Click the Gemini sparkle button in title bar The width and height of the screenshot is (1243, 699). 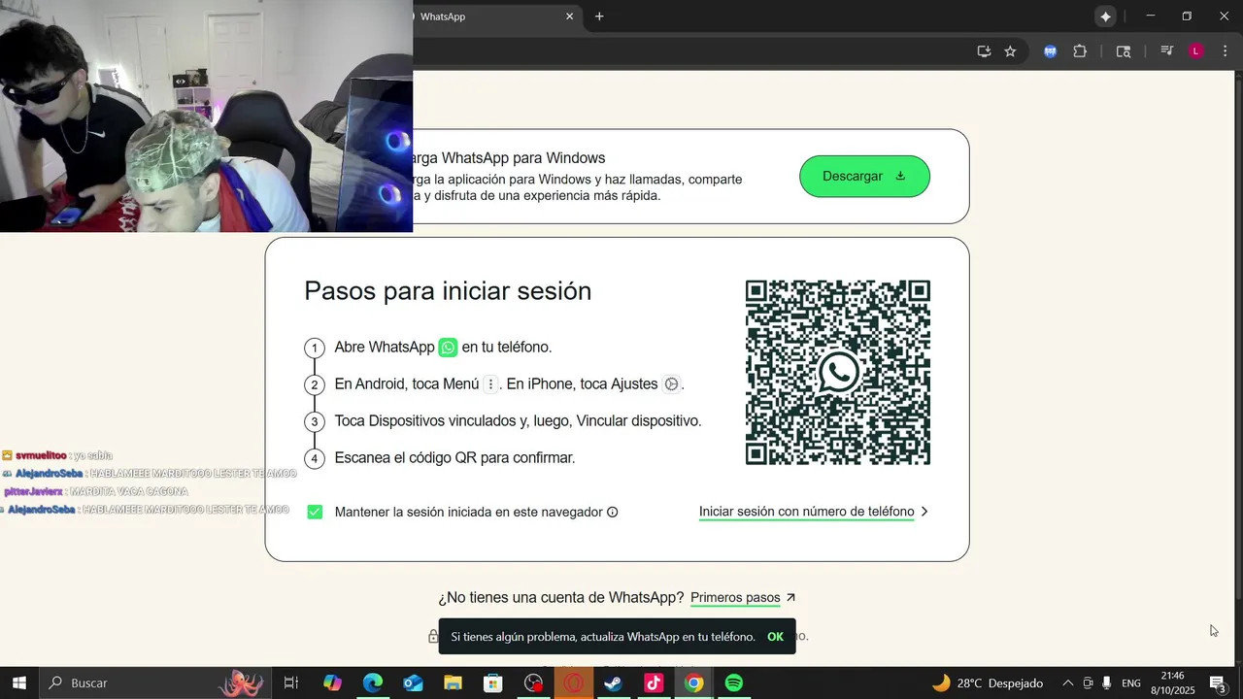coord(1105,17)
